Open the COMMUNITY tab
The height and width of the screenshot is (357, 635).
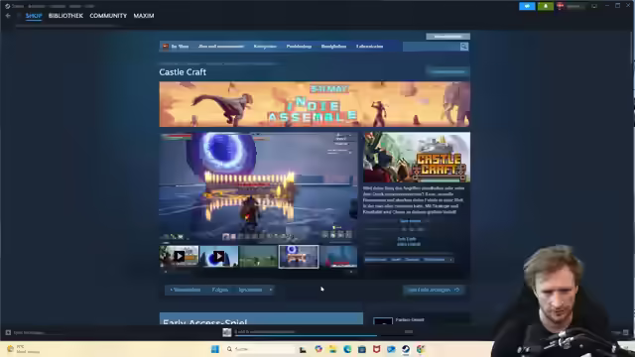pyautogui.click(x=108, y=16)
